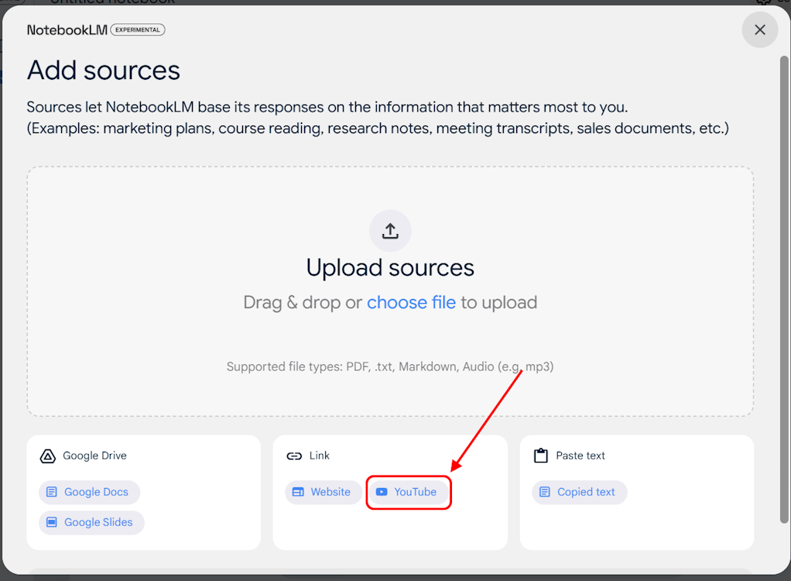Image resolution: width=791 pixels, height=581 pixels.
Task: Click the Paste text clipboard icon
Action: tap(541, 456)
